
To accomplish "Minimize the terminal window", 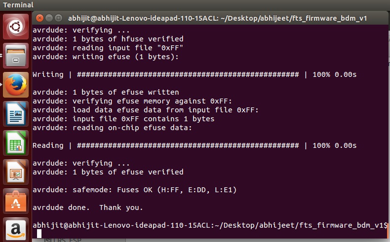I will 49,18.
